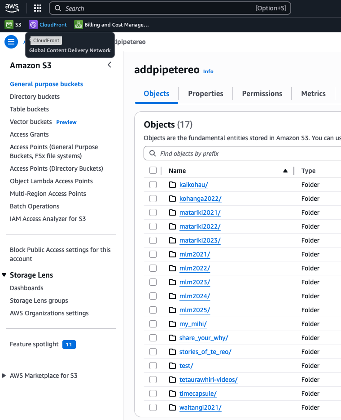Viewport: 341px width, 420px height.
Task: Sort objects by the Name column arrow
Action: point(285,171)
